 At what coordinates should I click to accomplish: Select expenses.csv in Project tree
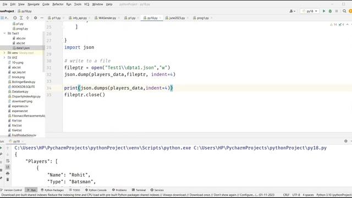tap(20, 106)
